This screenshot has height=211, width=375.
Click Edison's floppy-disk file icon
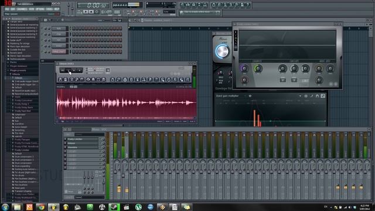60,80
